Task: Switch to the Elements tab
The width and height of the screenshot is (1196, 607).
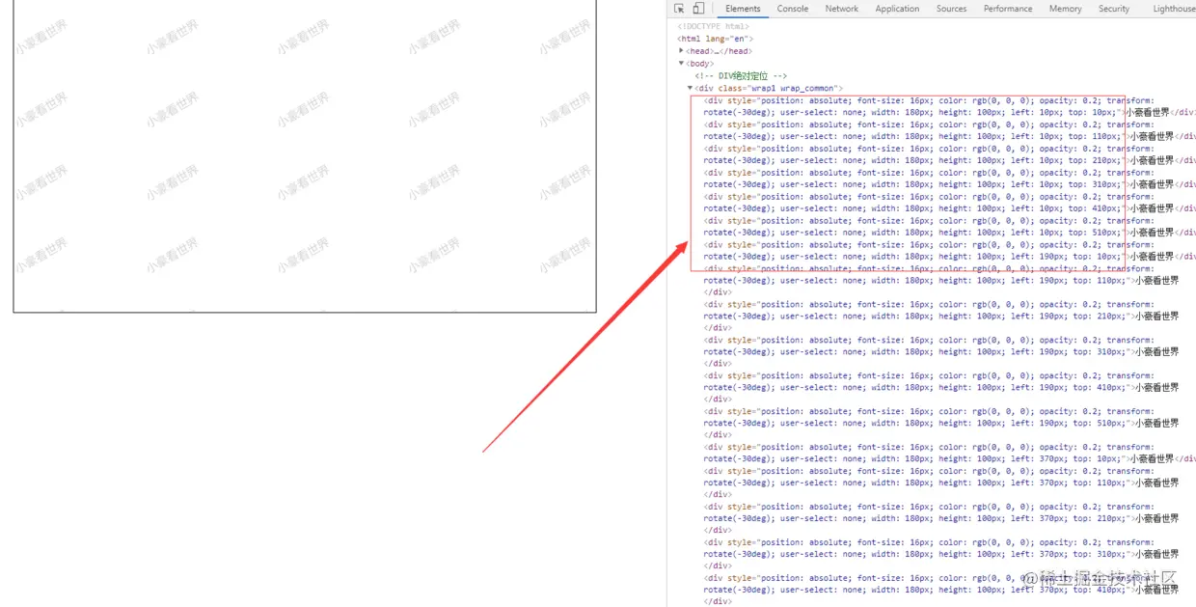Action: click(743, 9)
